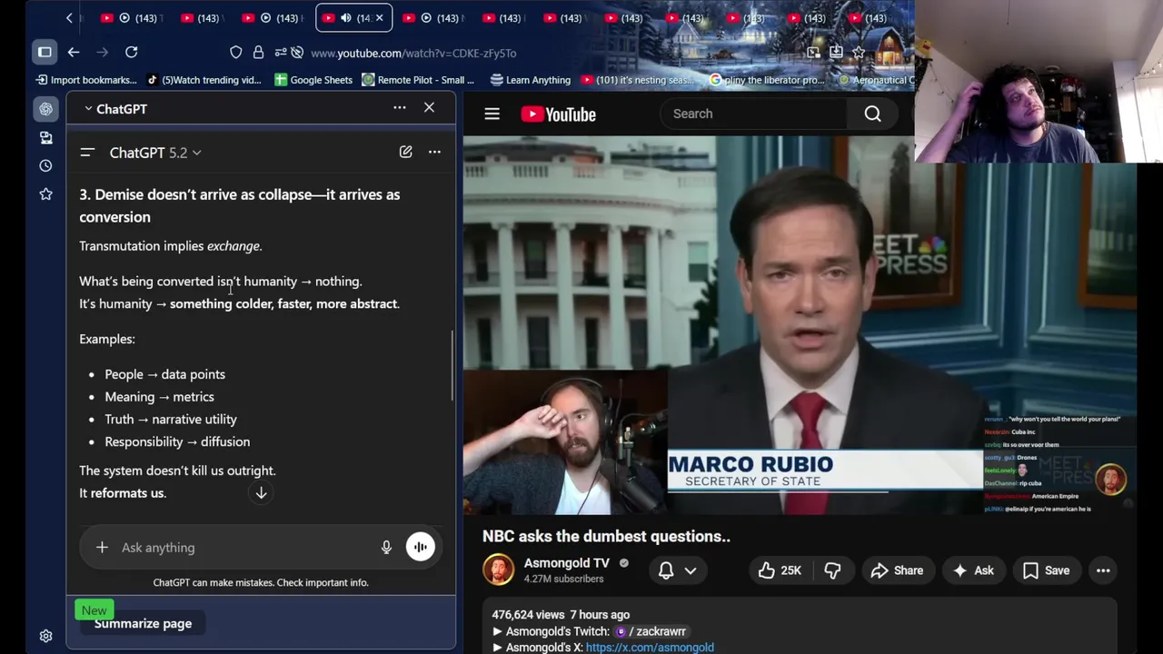The width and height of the screenshot is (1163, 654).
Task: Reload the current YouTube page
Action: (131, 52)
